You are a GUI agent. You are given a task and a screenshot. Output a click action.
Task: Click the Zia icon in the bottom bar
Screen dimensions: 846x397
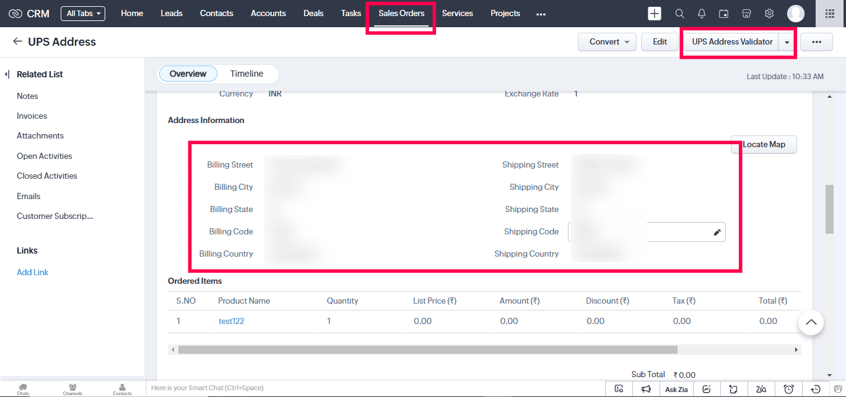coord(761,389)
